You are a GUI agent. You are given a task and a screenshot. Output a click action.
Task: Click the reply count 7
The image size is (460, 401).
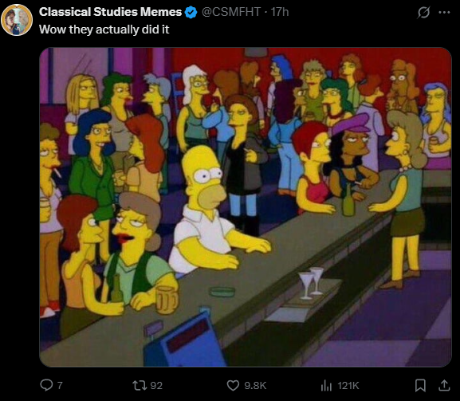pos(60,385)
